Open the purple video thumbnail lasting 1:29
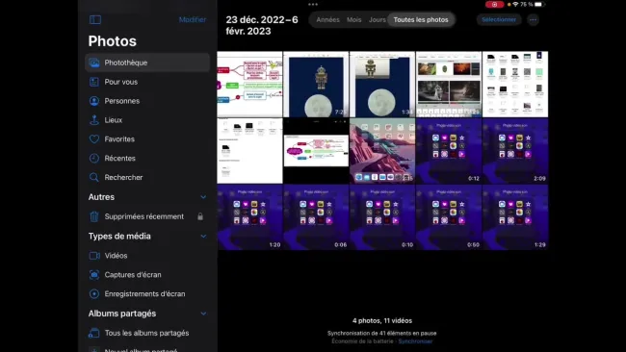 click(515, 217)
